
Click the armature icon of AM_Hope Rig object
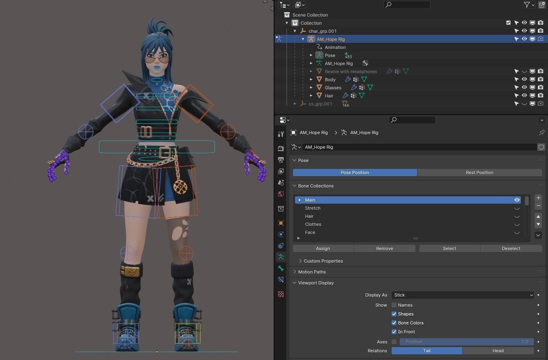click(x=311, y=39)
